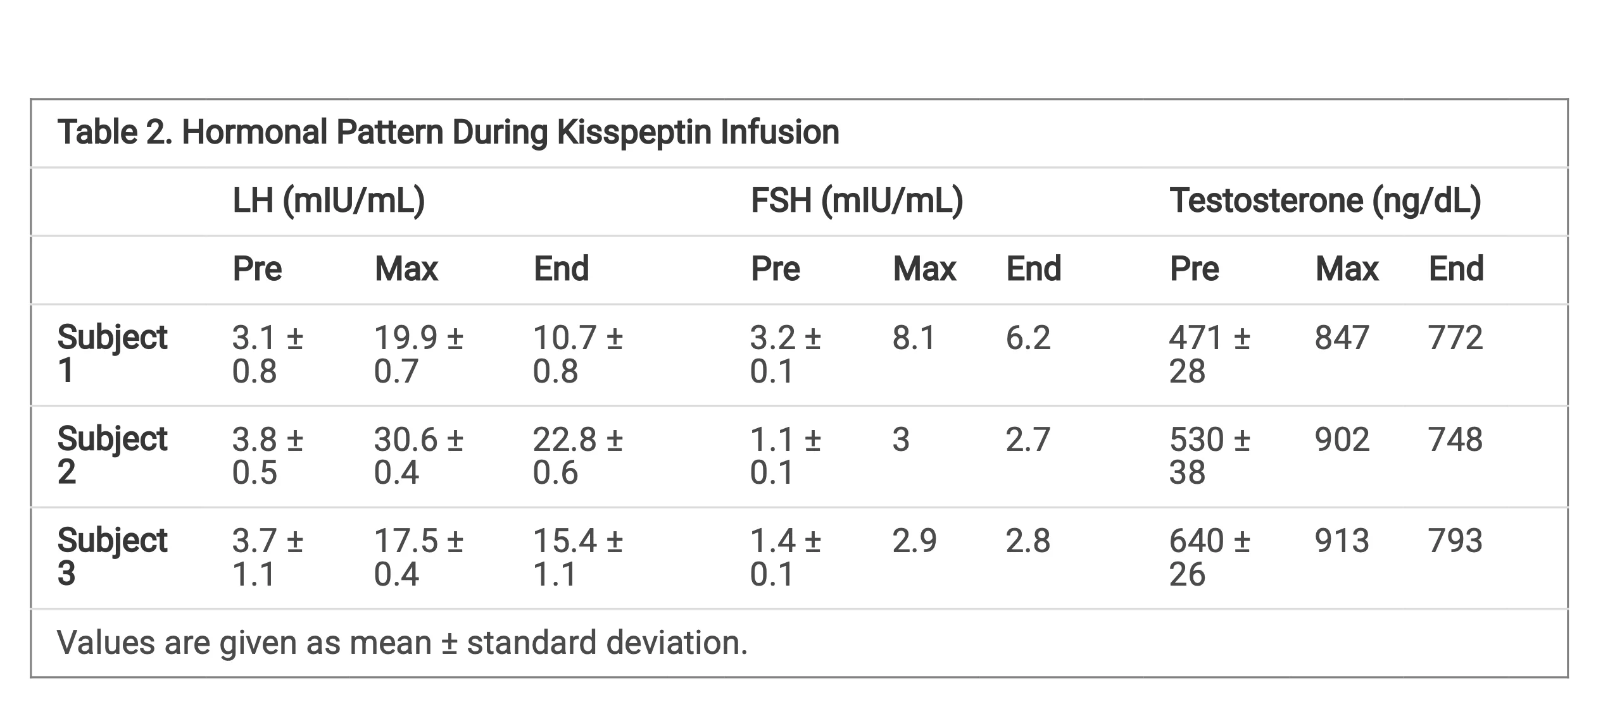Screen dimensions: 1603x726
Task: Click Subject 1 LH Max value 19.9
Action: pyautogui.click(x=418, y=354)
